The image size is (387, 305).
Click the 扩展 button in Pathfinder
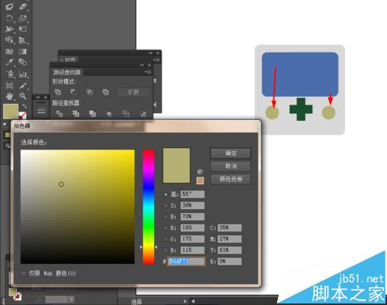pyautogui.click(x=133, y=92)
